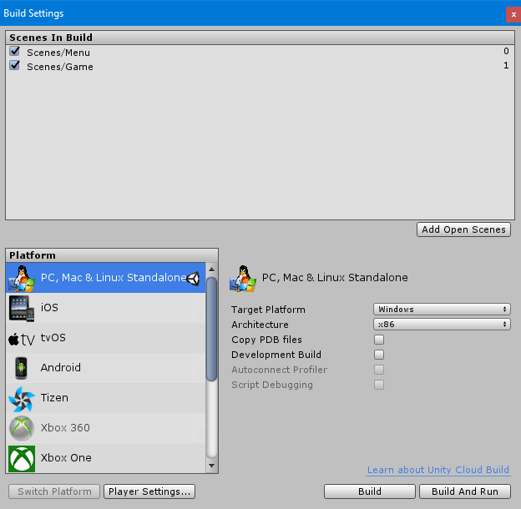Click the Apple tvOS platform icon
This screenshot has height=509, width=521.
[x=22, y=339]
